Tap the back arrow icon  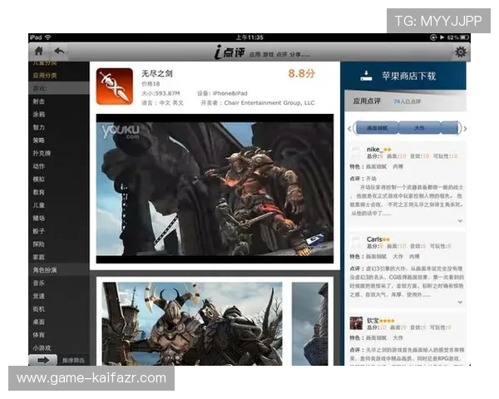(x=61, y=52)
